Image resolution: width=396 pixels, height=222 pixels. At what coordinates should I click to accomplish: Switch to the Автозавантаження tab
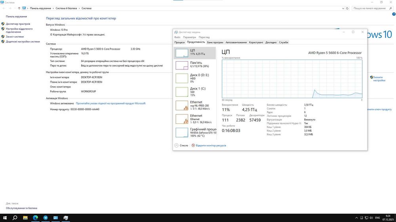pyautogui.click(x=236, y=42)
